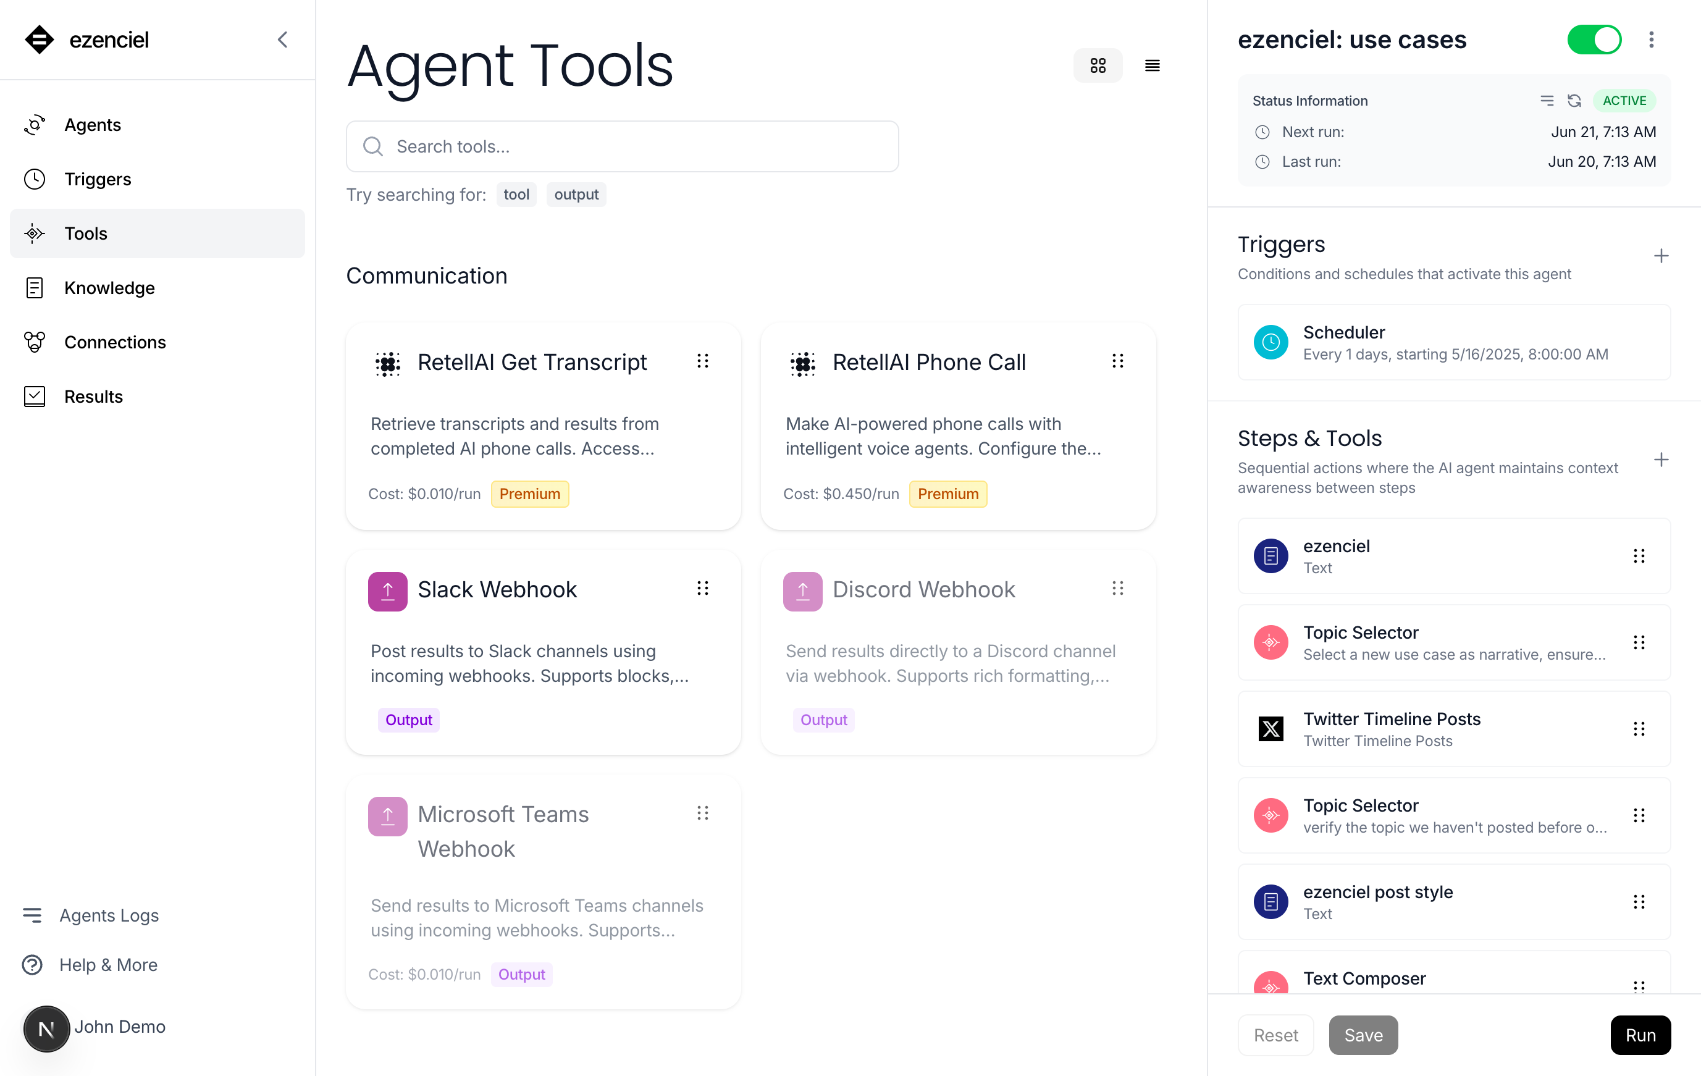Click the Save button
This screenshot has height=1076, width=1701.
1363,1035
